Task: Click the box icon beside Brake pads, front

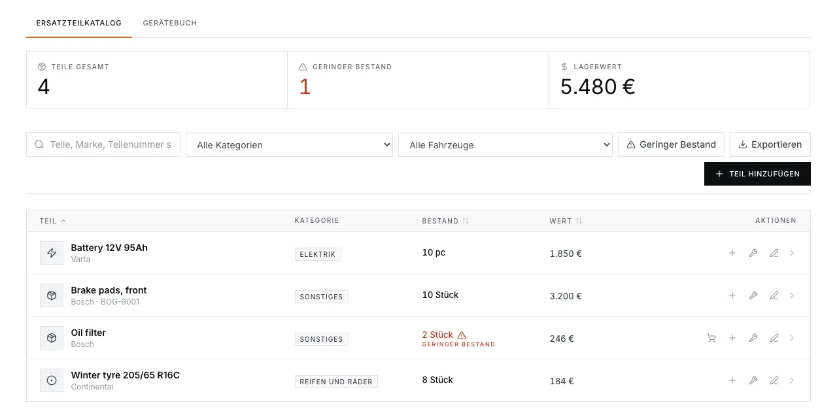Action: pyautogui.click(x=52, y=295)
